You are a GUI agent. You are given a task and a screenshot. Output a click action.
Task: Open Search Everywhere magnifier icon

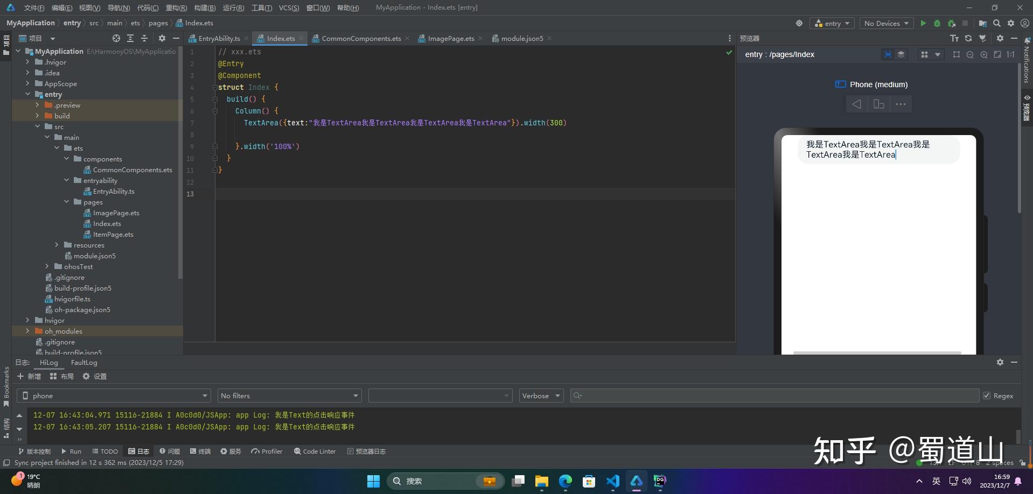tap(997, 23)
